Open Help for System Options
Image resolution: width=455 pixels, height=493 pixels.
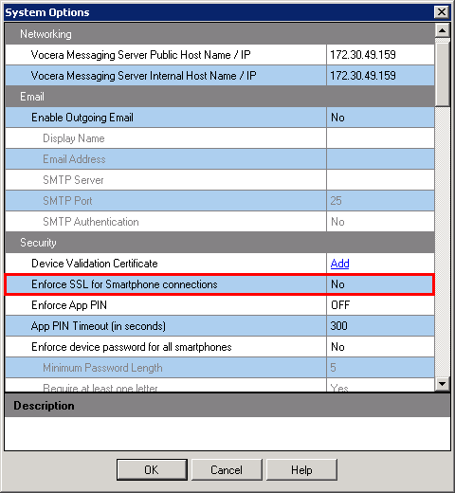click(x=301, y=470)
